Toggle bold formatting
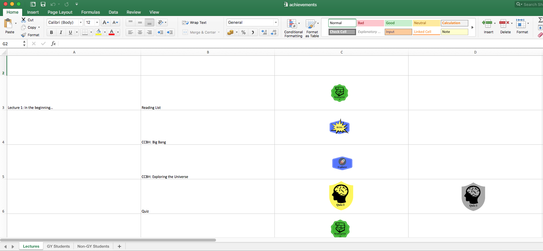Viewport: 543px width, 251px height. tap(51, 32)
